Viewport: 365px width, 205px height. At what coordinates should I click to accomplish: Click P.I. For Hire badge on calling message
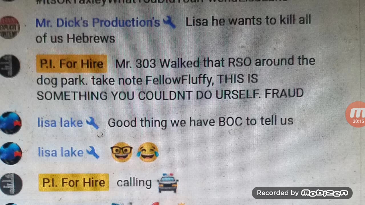[74, 182]
